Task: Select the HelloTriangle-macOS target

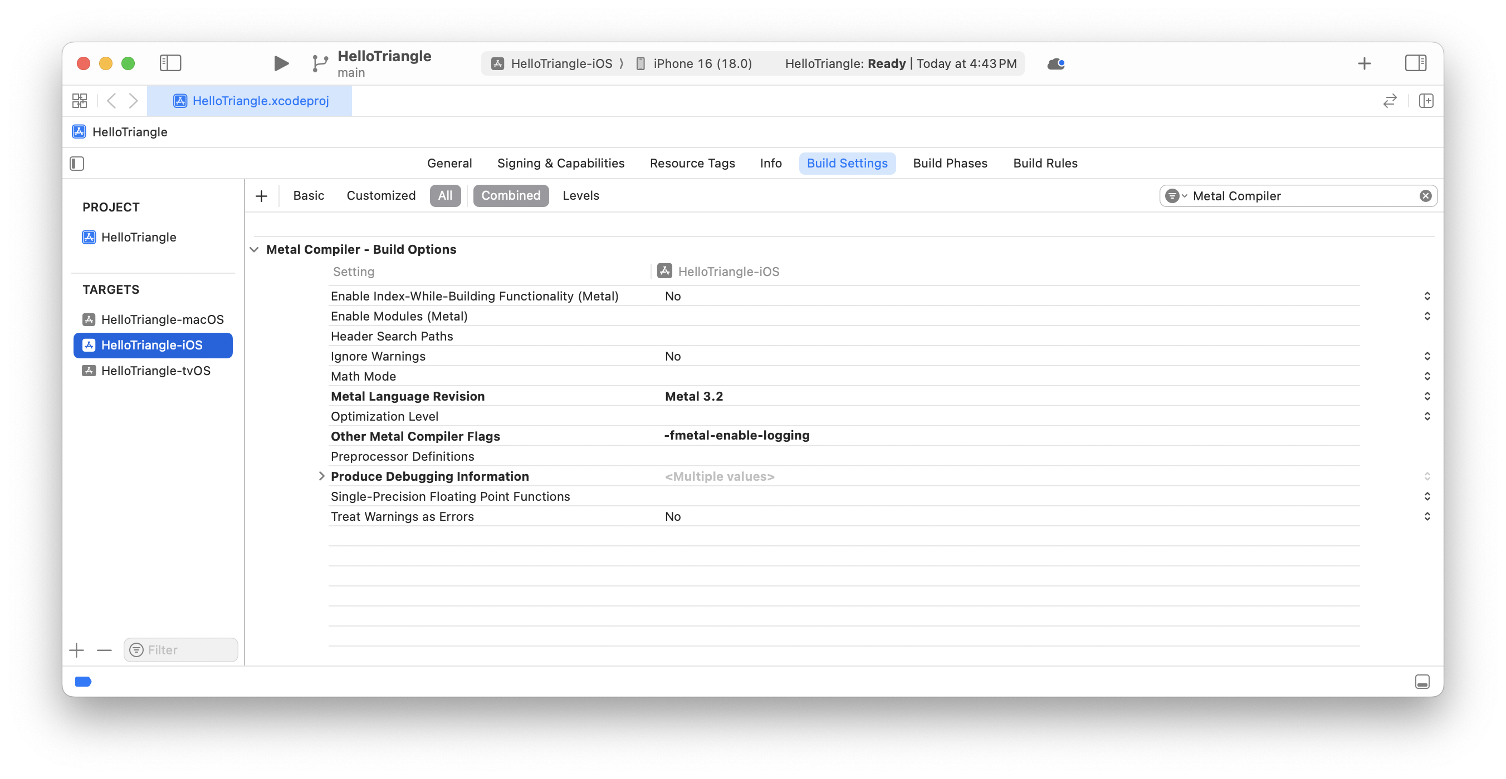Action: 153,319
